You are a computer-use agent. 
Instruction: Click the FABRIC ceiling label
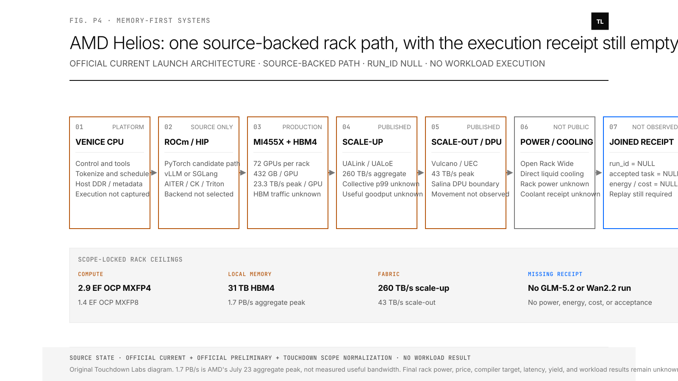tap(389, 274)
